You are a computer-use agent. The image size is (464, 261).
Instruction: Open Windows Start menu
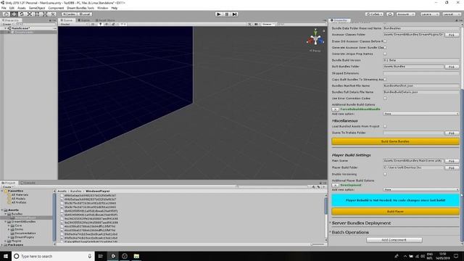[x=6, y=256]
